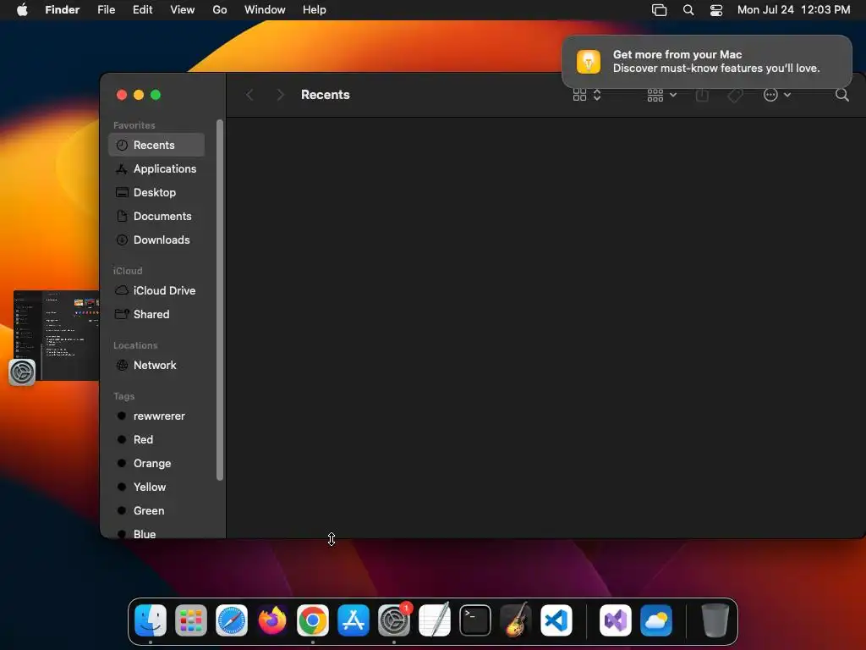Launch Google Chrome from the Dock
866x650 pixels.
pos(313,620)
